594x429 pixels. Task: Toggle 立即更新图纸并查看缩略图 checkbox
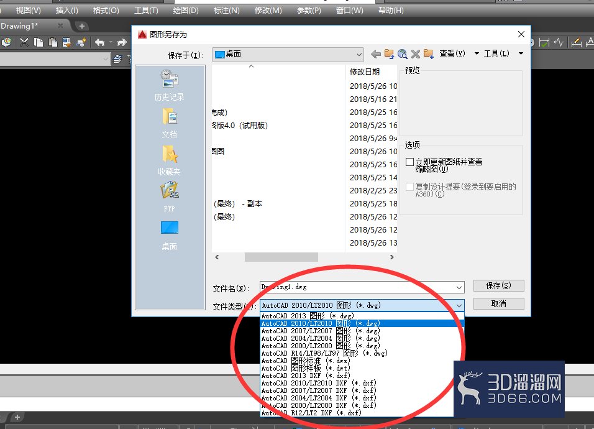(x=409, y=162)
